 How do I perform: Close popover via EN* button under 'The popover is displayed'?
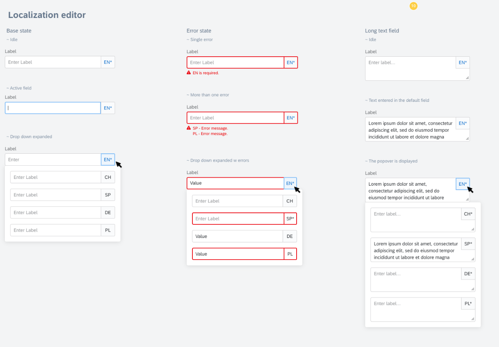tap(463, 184)
